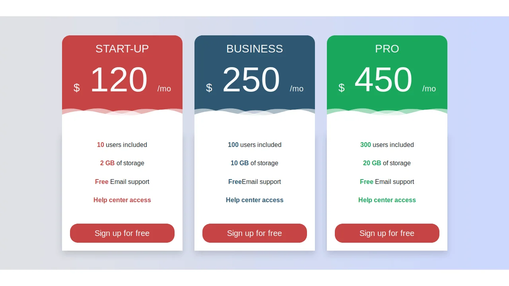Click 'Help center access' on BUSINESS card
The height and width of the screenshot is (286, 509).
click(254, 200)
